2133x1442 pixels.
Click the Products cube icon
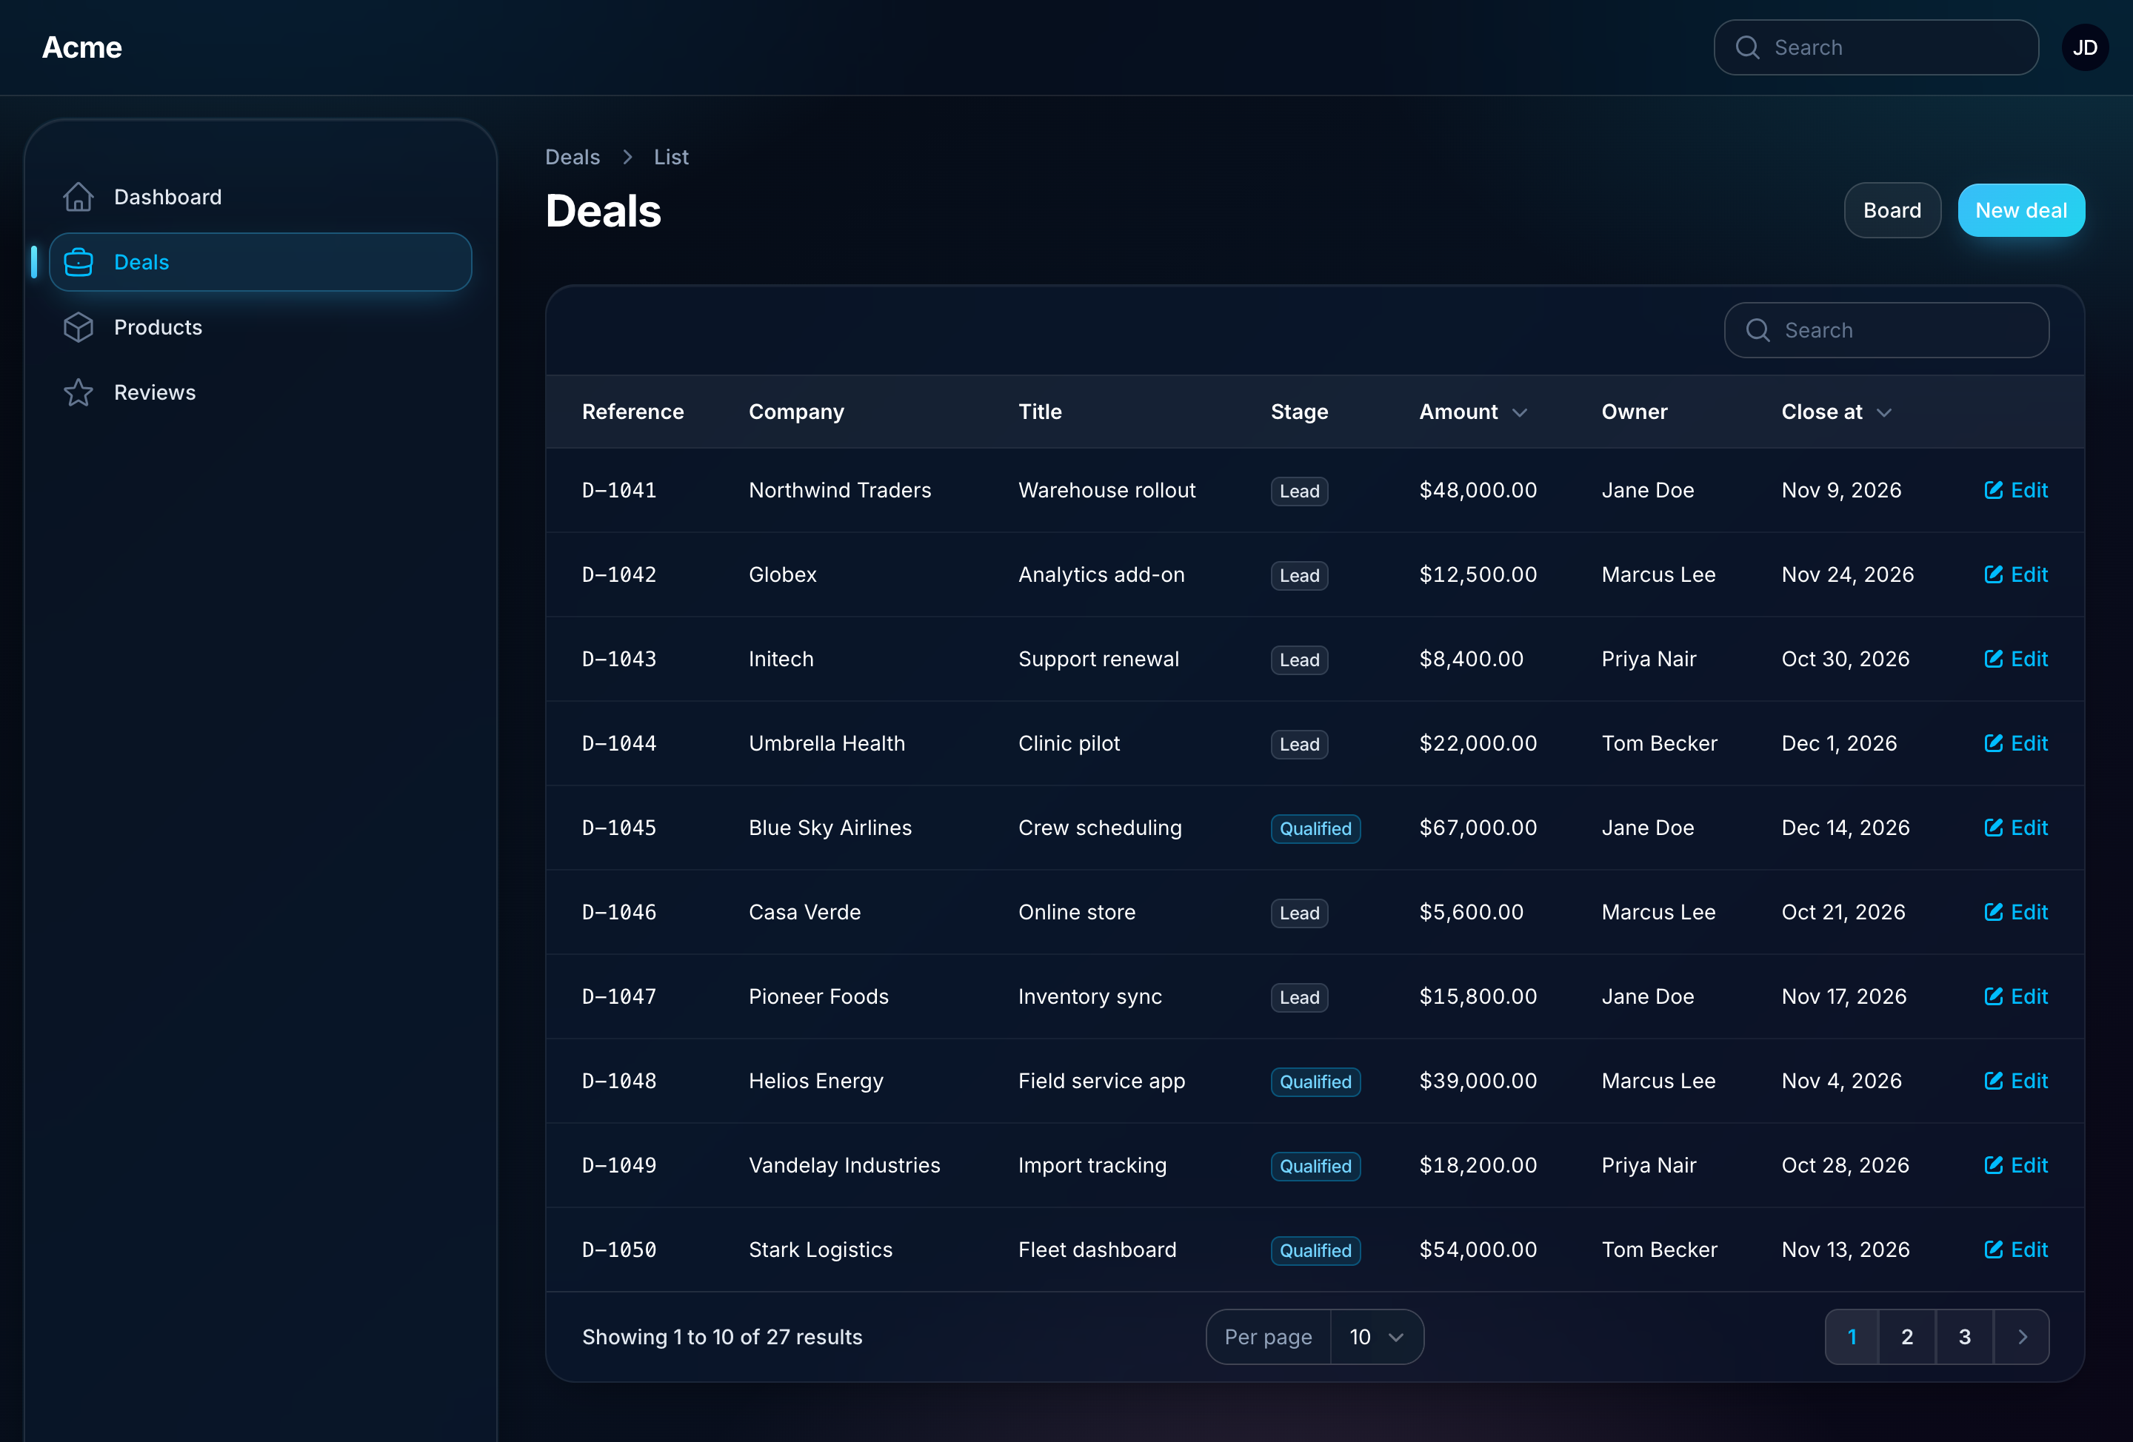[x=79, y=327]
